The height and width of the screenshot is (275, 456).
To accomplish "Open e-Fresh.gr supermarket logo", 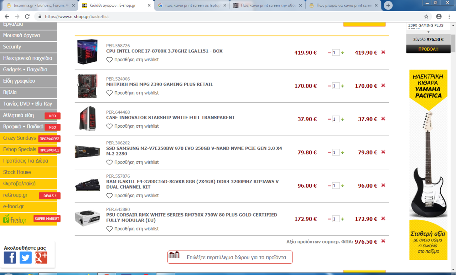I will [x=15, y=219].
